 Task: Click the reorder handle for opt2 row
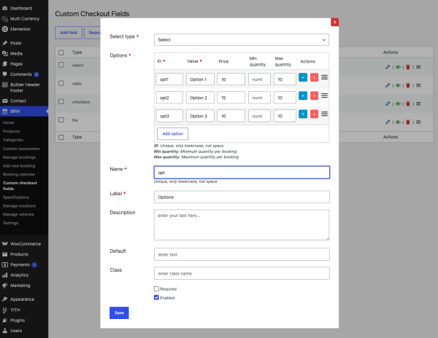click(324, 95)
